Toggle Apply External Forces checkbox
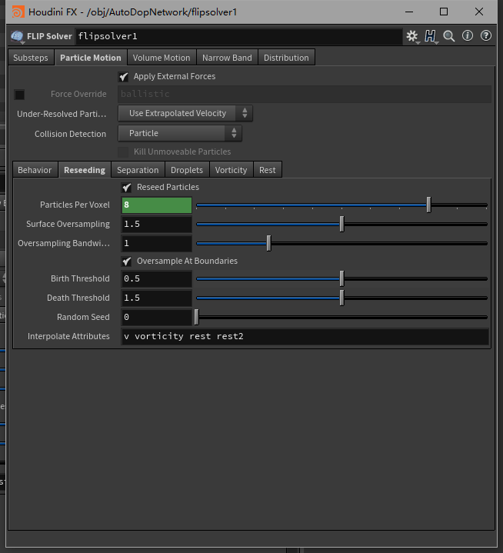503x553 pixels. click(x=124, y=77)
